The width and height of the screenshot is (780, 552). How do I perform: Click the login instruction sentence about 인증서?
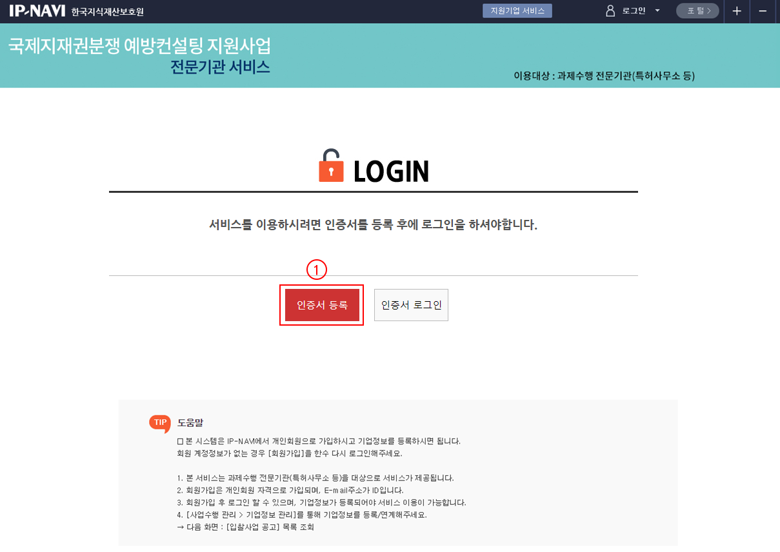click(x=374, y=225)
